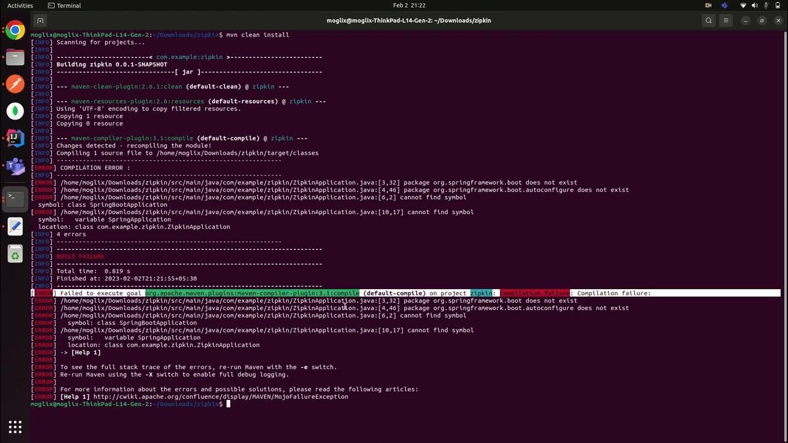788x443 pixels.
Task: Click 'Copying 0 resource' line
Action: [x=89, y=124]
